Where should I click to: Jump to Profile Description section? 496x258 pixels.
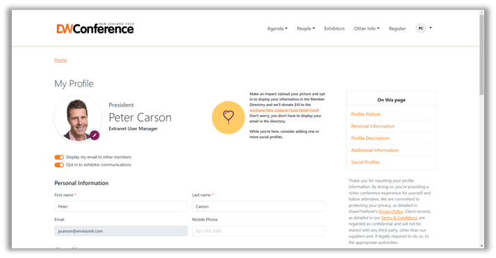370,138
